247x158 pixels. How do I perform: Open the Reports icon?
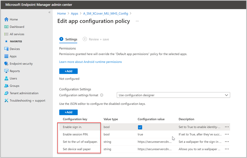[7, 71]
